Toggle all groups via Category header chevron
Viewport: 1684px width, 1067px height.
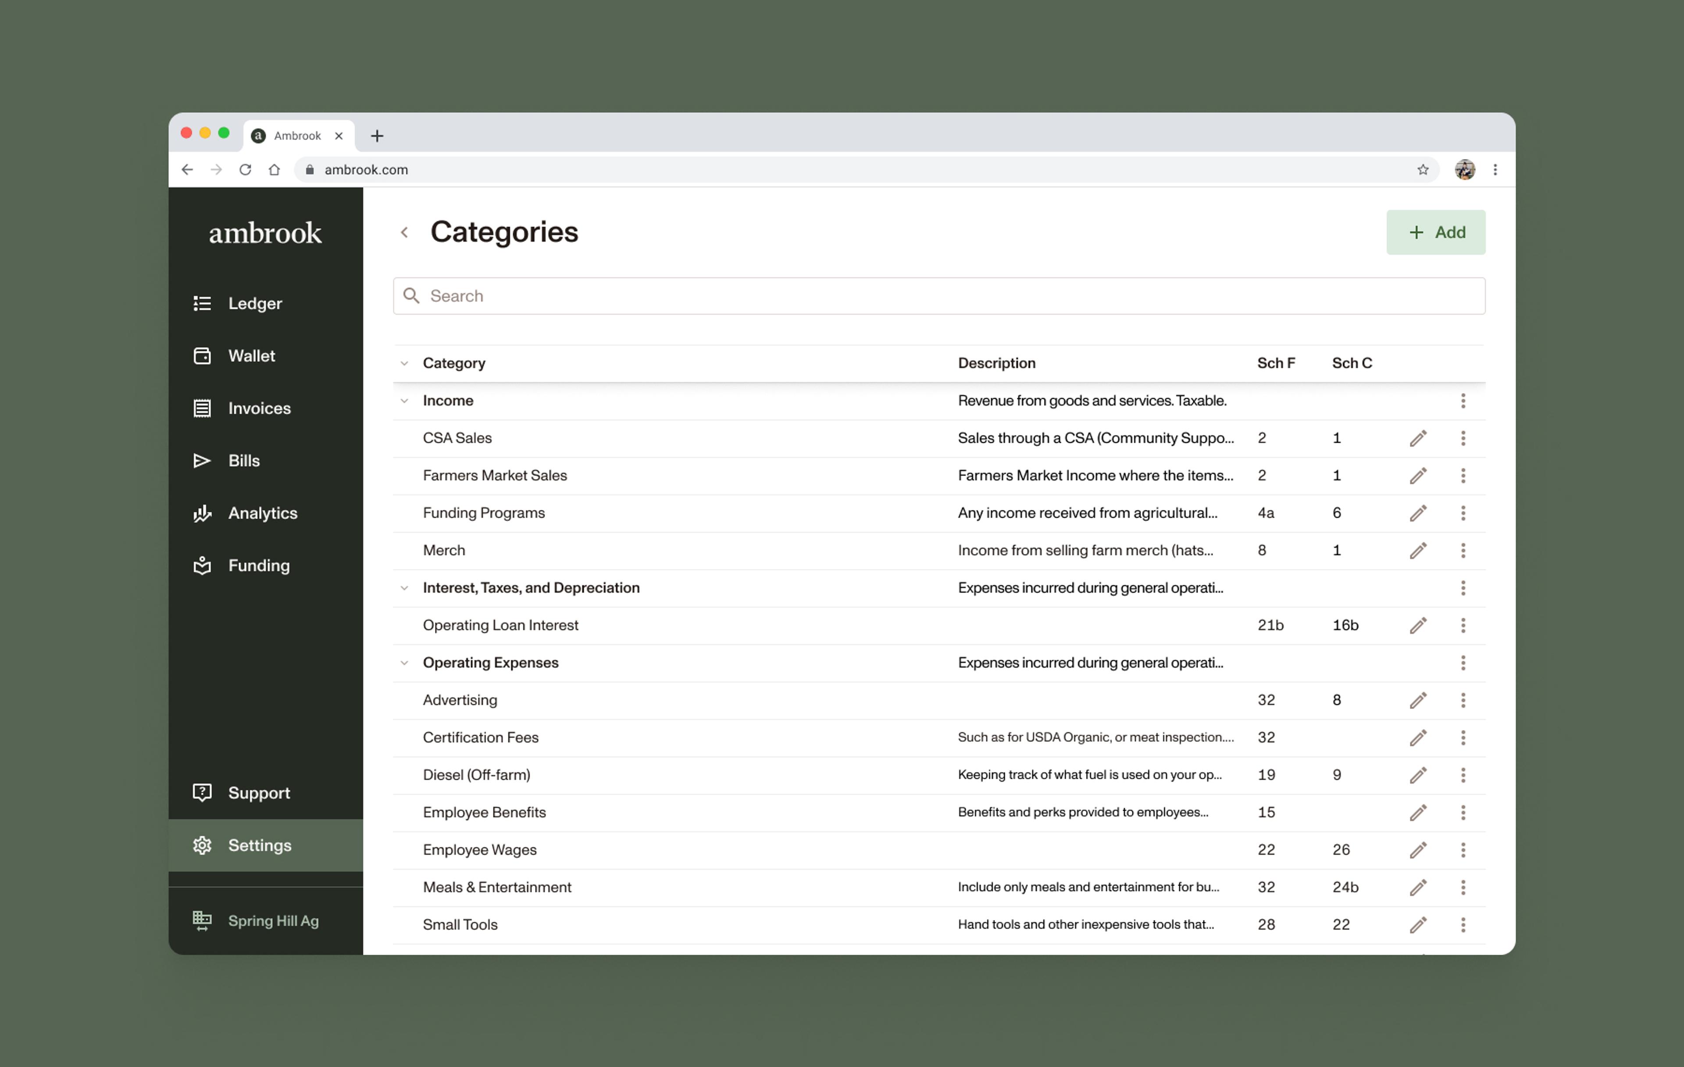click(x=404, y=363)
